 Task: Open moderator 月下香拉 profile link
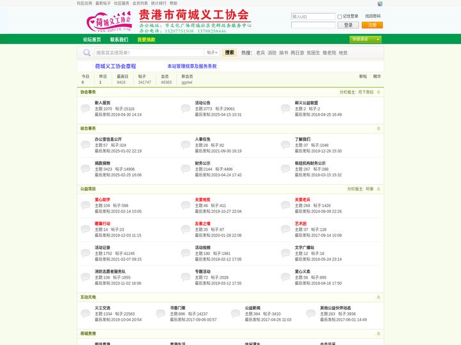tap(366, 92)
